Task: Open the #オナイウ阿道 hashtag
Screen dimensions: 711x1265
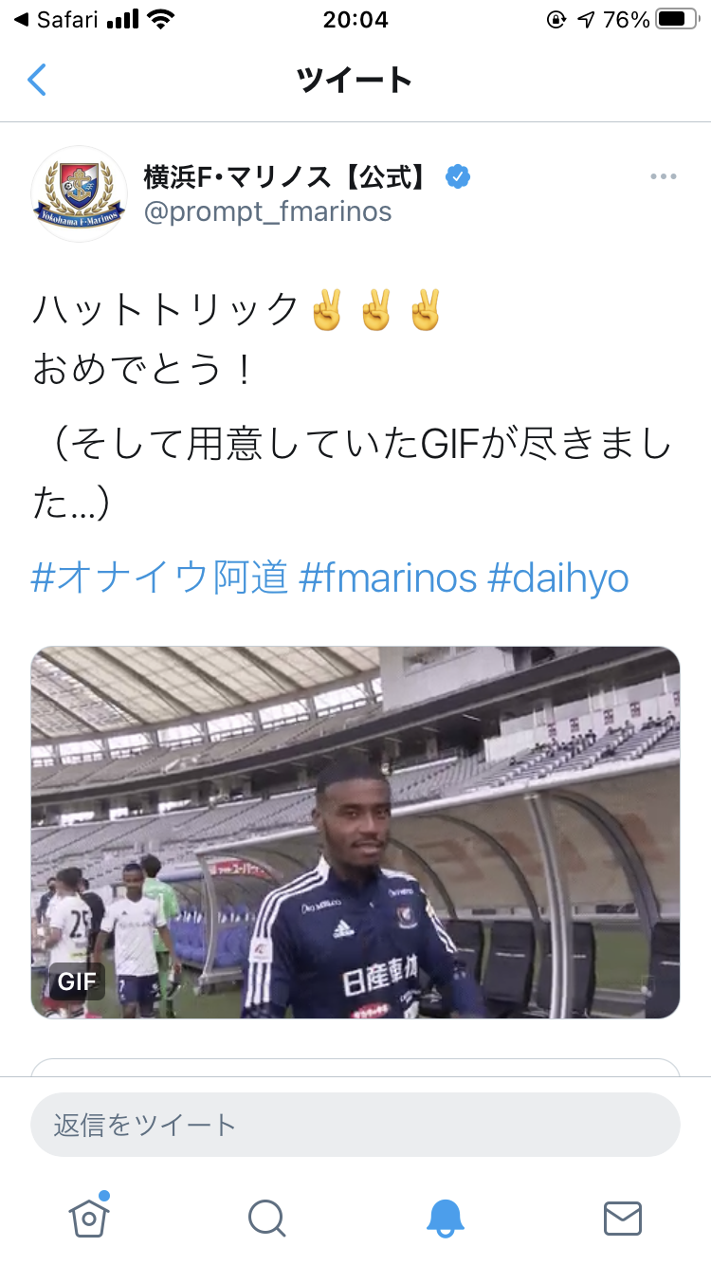Action: [159, 577]
